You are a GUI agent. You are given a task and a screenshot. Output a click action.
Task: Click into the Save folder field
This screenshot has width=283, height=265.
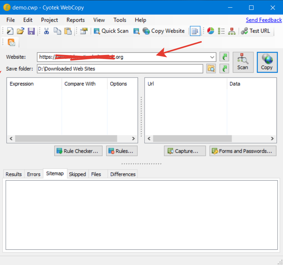120,69
